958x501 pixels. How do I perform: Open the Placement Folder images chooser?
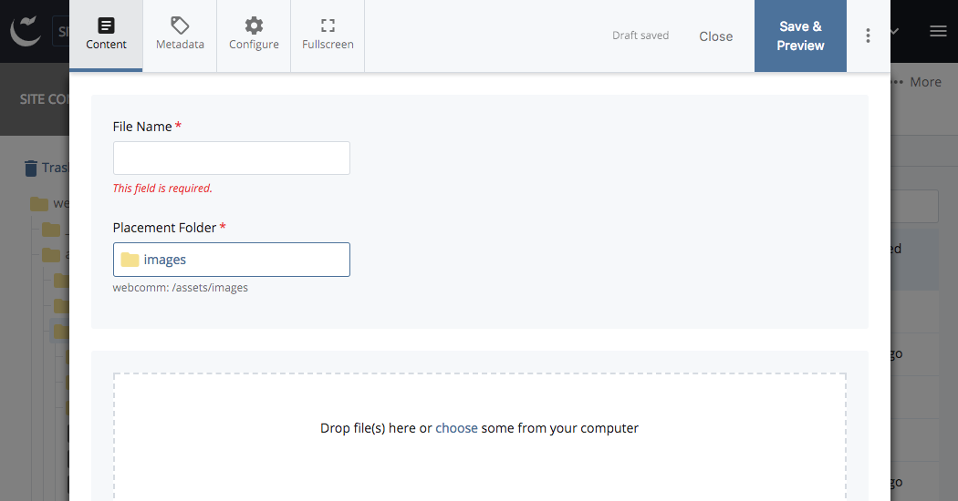[x=232, y=260]
